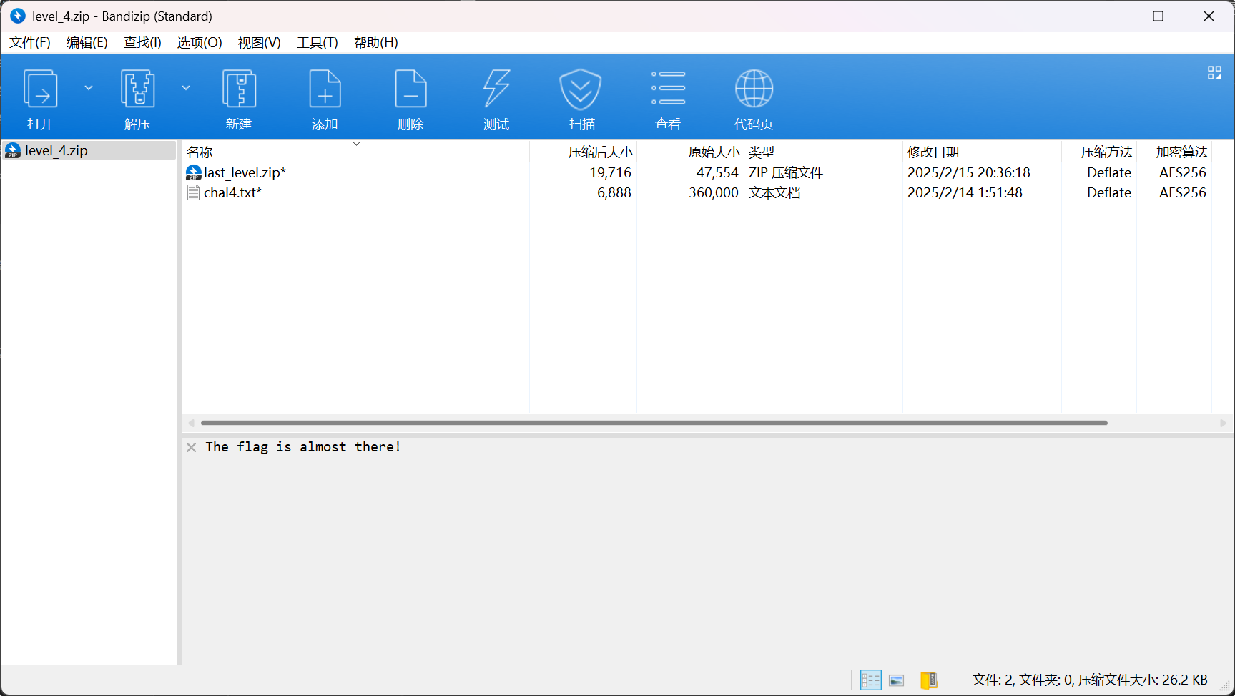Click the 添加 (Add) toolbar icon
This screenshot has height=696, width=1235.
coord(325,89)
